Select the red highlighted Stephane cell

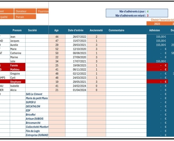pos(18,82)
